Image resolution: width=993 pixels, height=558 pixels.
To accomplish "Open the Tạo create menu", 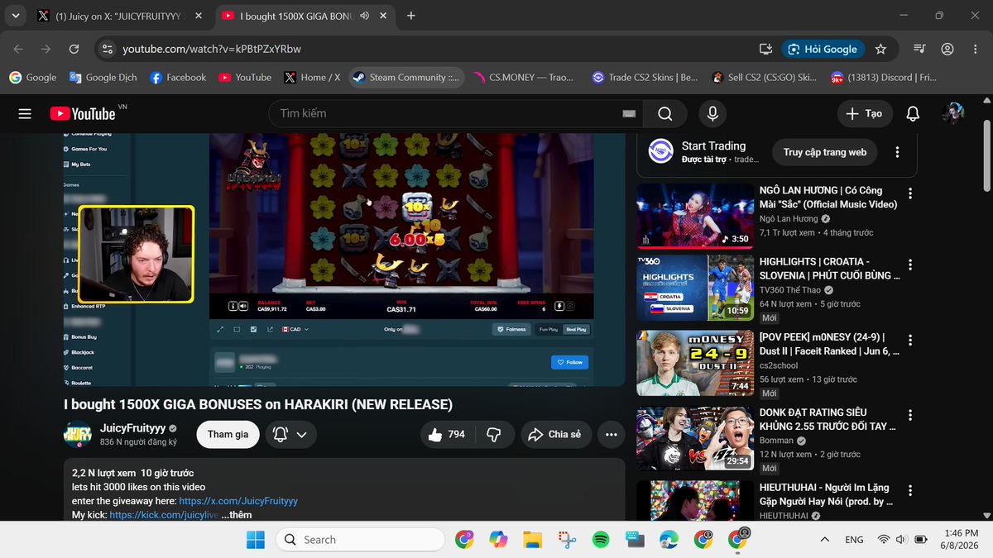I will [x=865, y=113].
